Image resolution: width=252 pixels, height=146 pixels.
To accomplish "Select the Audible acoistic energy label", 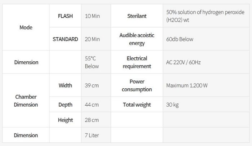I will (136, 39).
